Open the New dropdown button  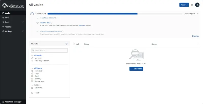[x=184, y=5]
